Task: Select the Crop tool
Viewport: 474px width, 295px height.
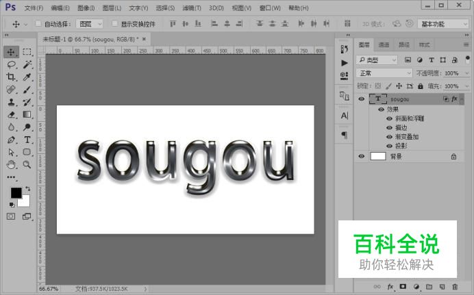Action: tap(11, 77)
